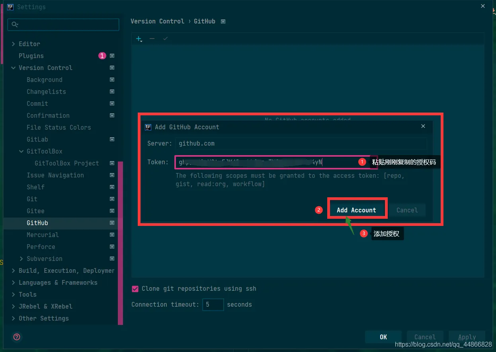This screenshot has height=352, width=496.
Task: Click the Plugins update count badge
Action: 102,56
